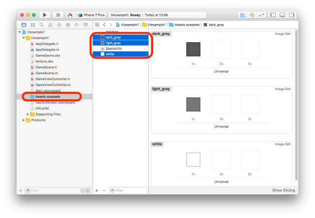This screenshot has height=218, width=315.
Task: Select the Project navigator folder icon
Action: [x=24, y=25]
